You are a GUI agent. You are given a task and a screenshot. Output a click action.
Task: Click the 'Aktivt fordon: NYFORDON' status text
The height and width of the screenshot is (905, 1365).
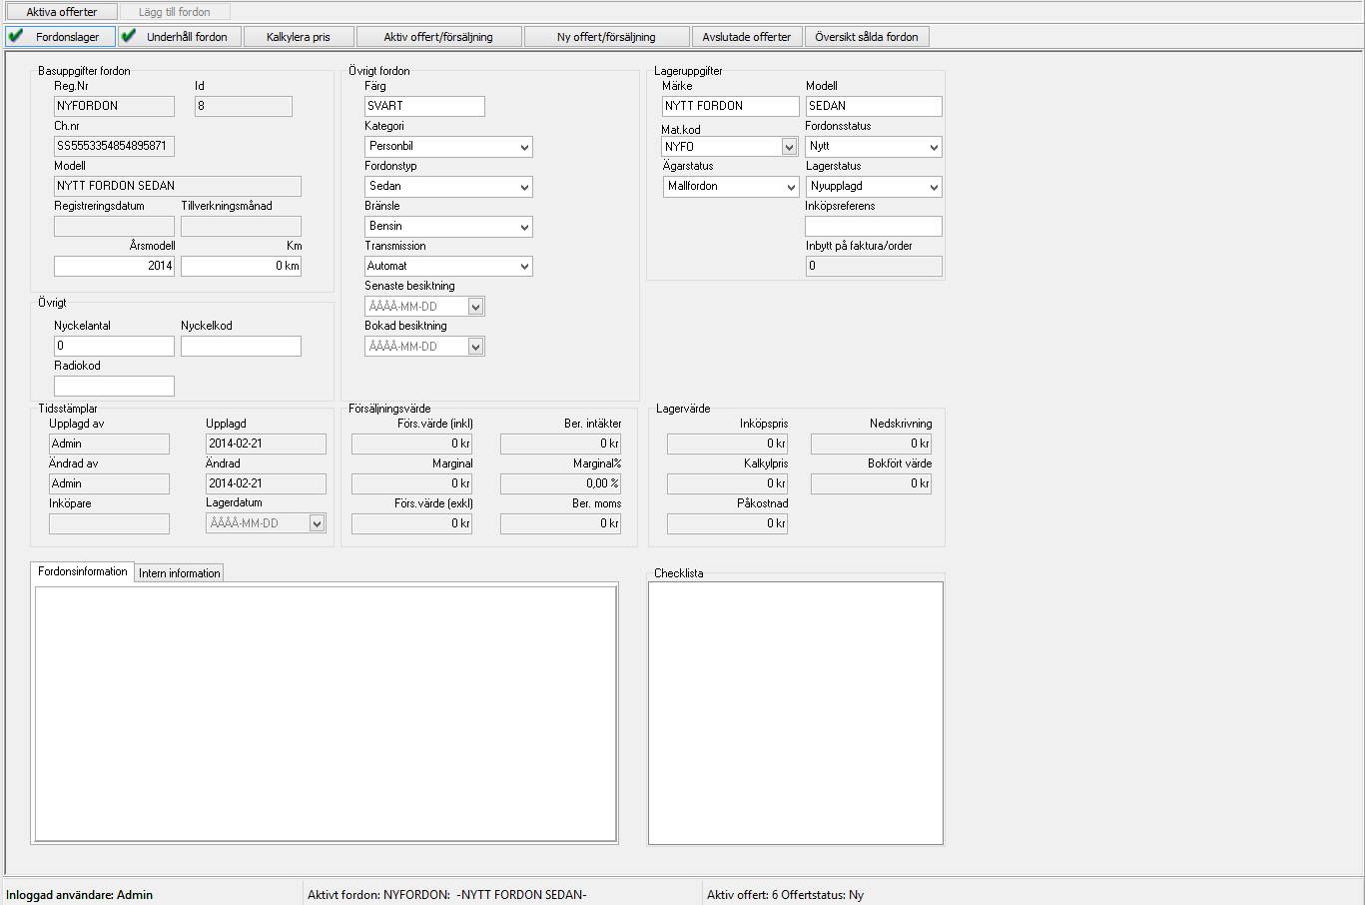[x=447, y=895]
